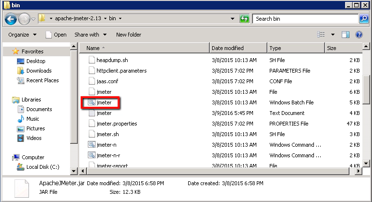Select jmeter.sh file

pos(108,134)
